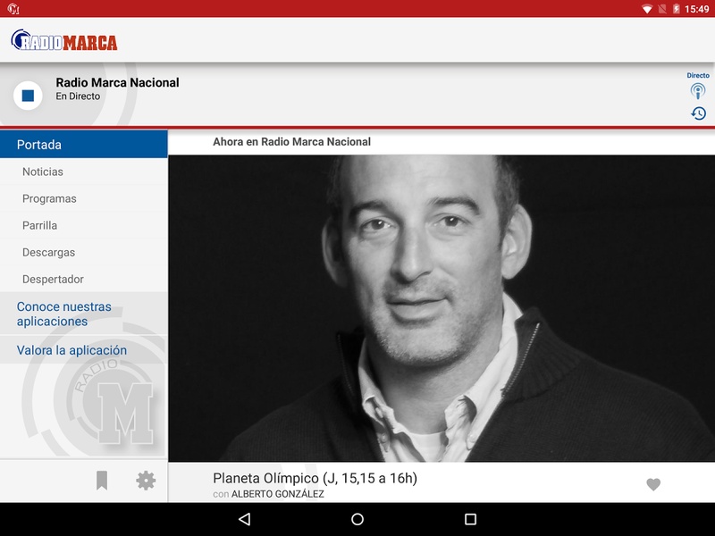Tap the Radio Marca notification icon in the status bar

[13, 9]
